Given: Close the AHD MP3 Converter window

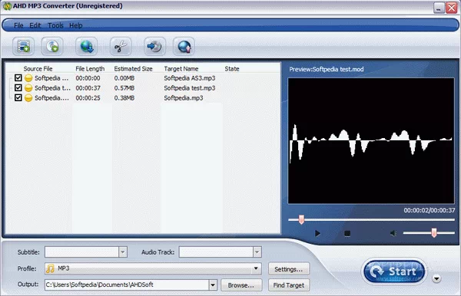Looking at the screenshot, I should coord(451,8).
